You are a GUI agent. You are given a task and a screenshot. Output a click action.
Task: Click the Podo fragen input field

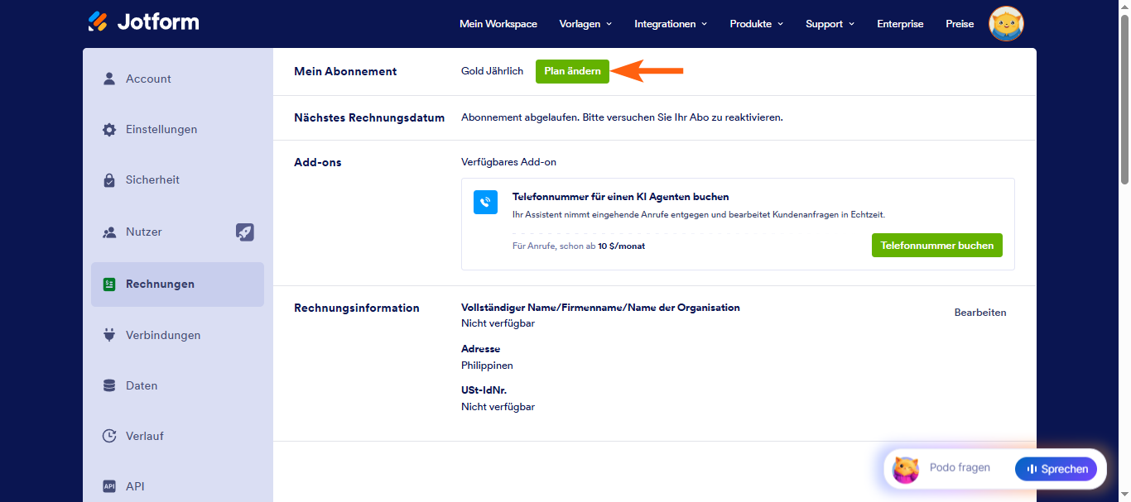pyautogui.click(x=960, y=468)
